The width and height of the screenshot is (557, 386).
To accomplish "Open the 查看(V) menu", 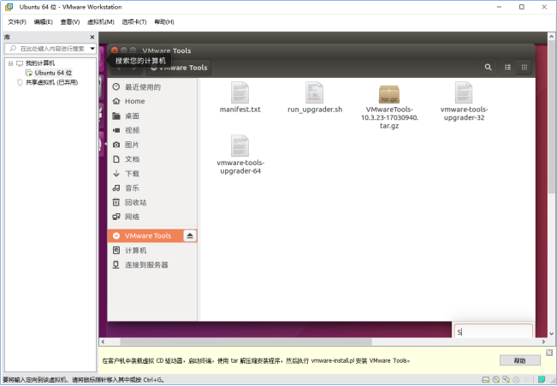I will pyautogui.click(x=70, y=22).
